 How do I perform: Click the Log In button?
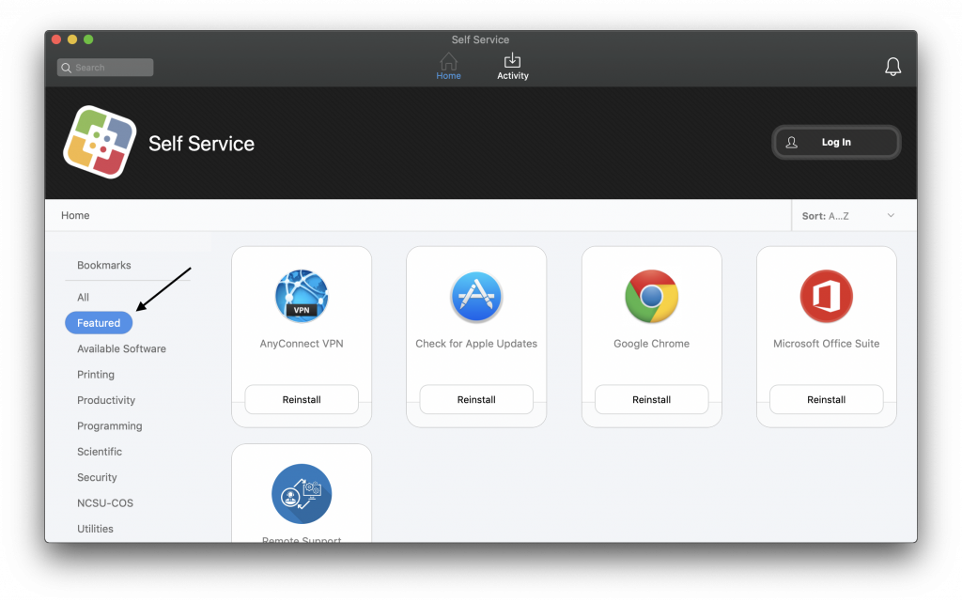(x=835, y=142)
